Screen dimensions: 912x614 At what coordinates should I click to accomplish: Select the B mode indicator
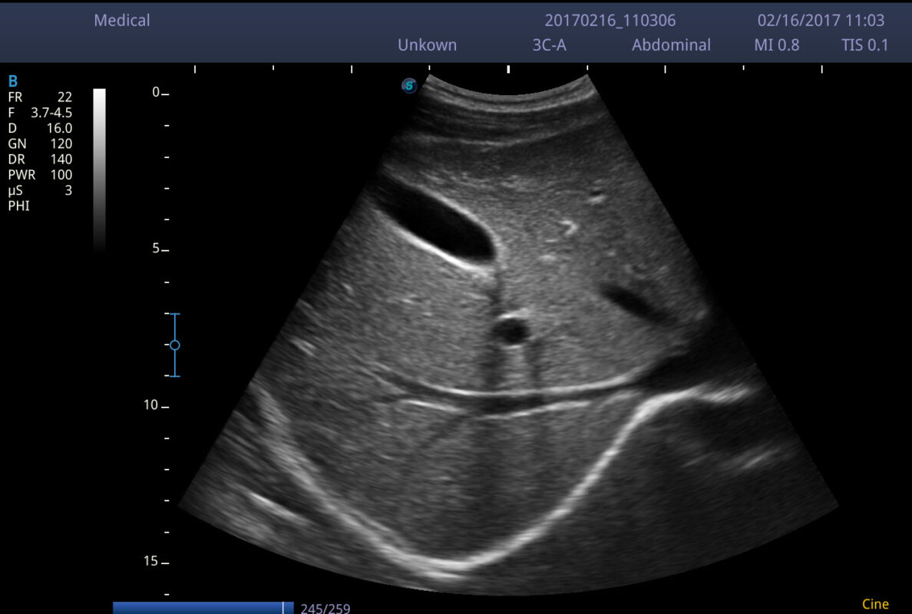click(x=12, y=81)
